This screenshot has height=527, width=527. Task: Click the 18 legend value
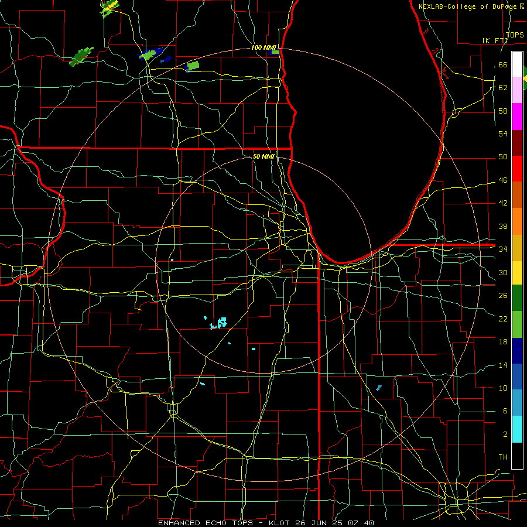tap(503, 342)
